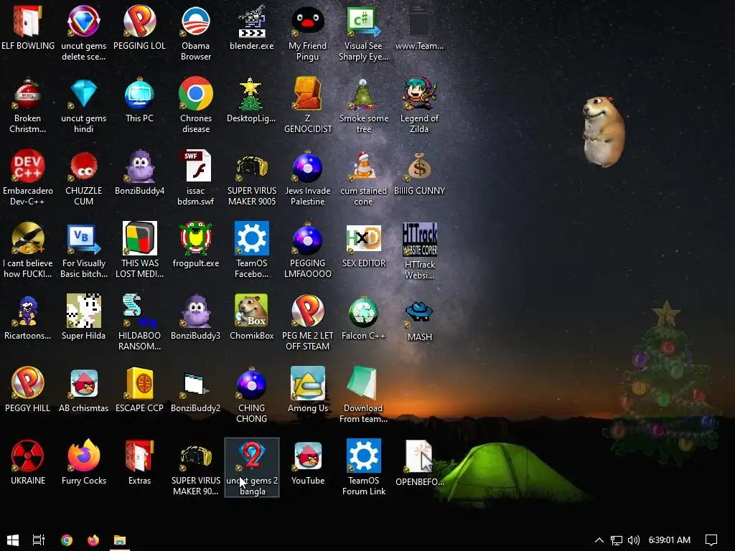This screenshot has width=735, height=551.
Task: Select the Furry Cocks Firefox icon
Action: (x=83, y=456)
